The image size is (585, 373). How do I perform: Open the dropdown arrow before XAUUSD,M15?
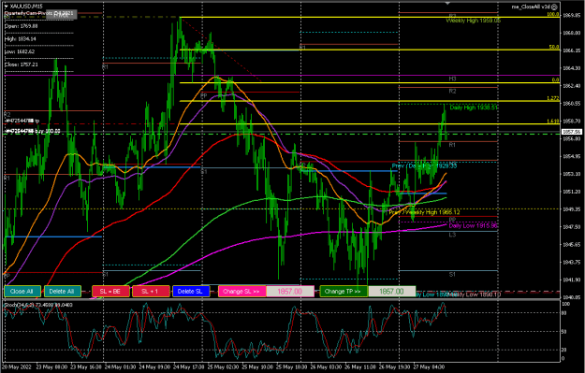click(x=7, y=7)
